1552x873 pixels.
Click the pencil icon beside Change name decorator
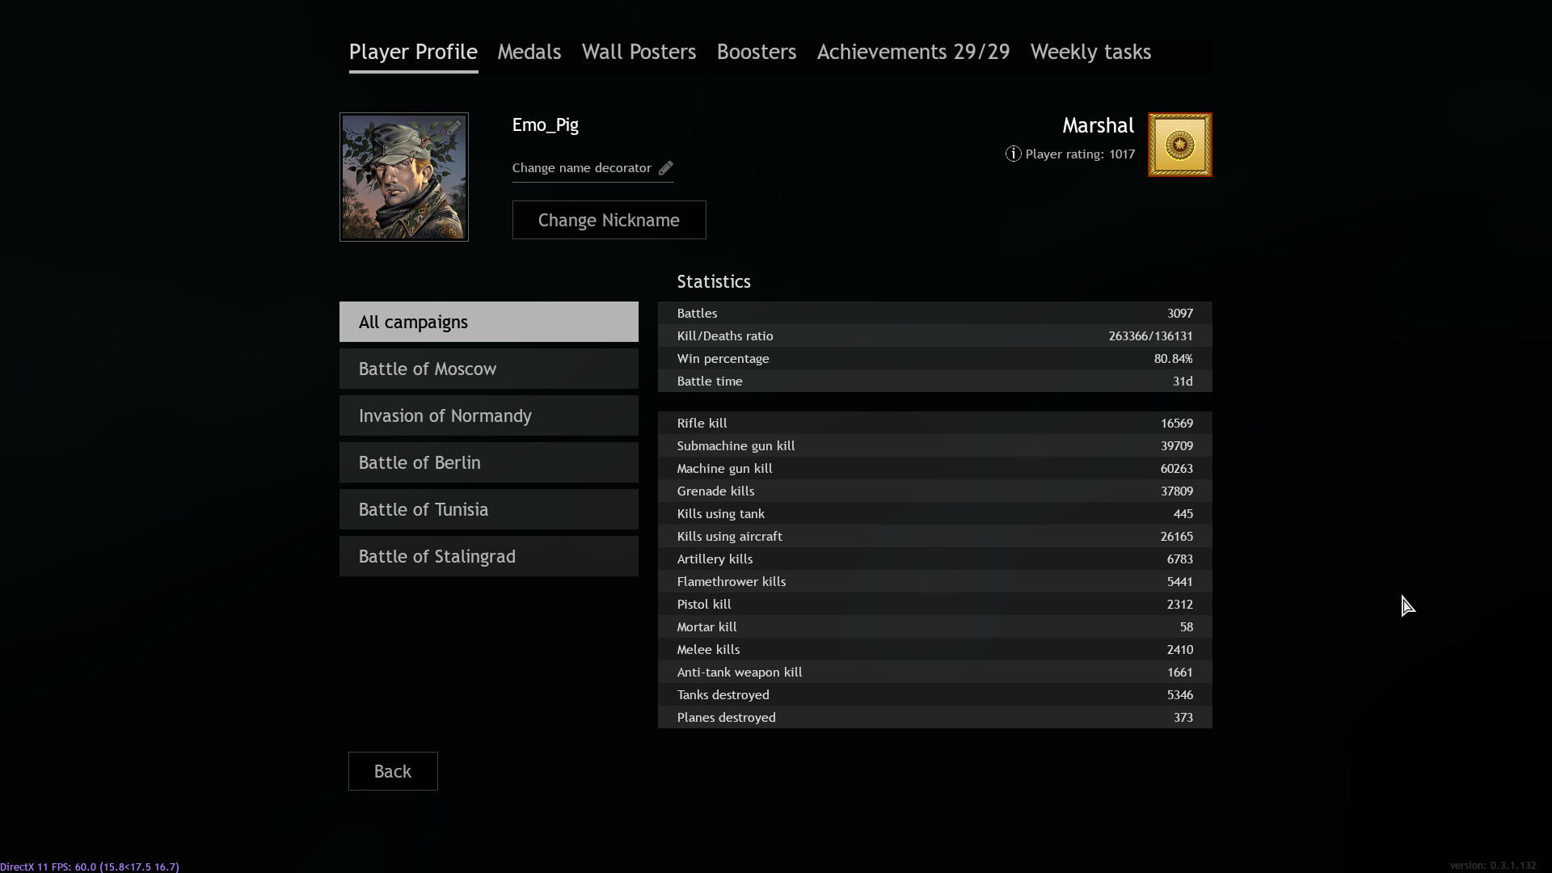[666, 168]
